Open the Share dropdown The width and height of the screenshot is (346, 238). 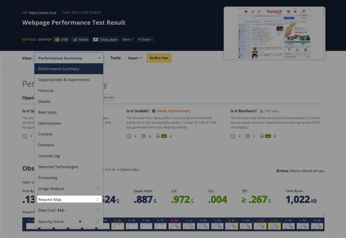tap(145, 40)
